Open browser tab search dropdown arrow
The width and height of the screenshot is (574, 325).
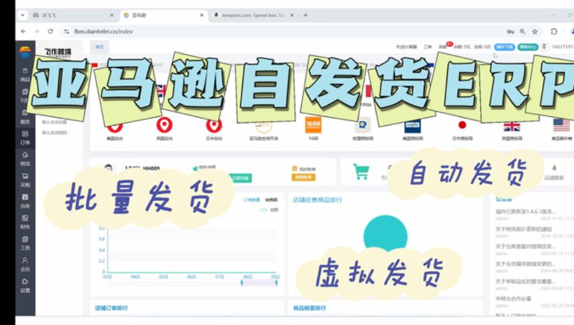pos(23,15)
